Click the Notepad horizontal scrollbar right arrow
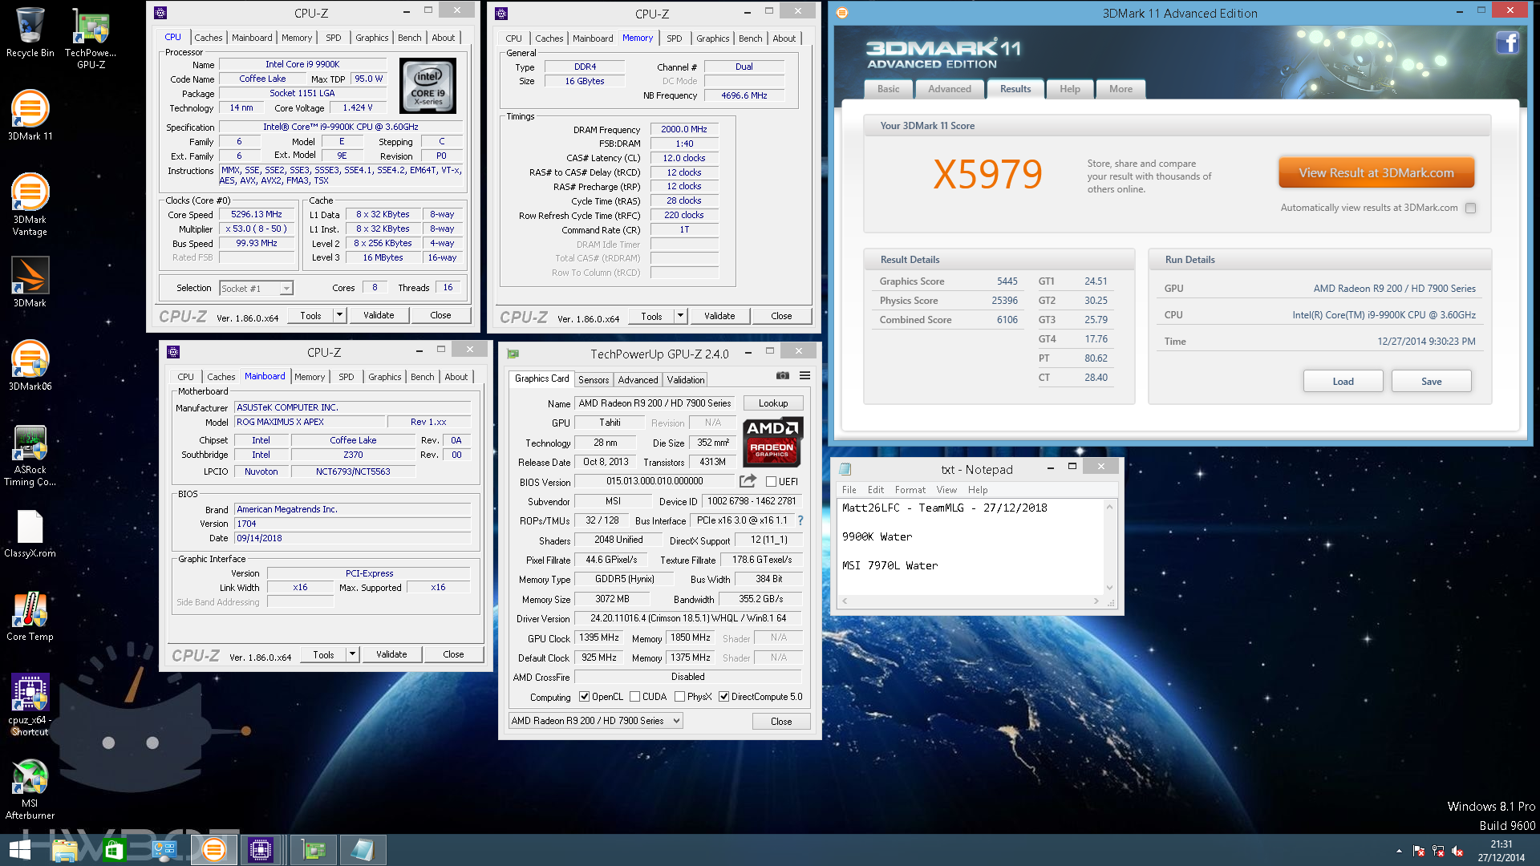This screenshot has height=866, width=1540. click(x=1096, y=601)
